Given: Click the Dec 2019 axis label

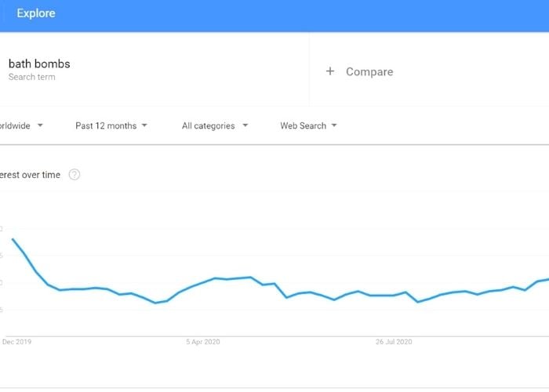Looking at the screenshot, I should pos(16,342).
